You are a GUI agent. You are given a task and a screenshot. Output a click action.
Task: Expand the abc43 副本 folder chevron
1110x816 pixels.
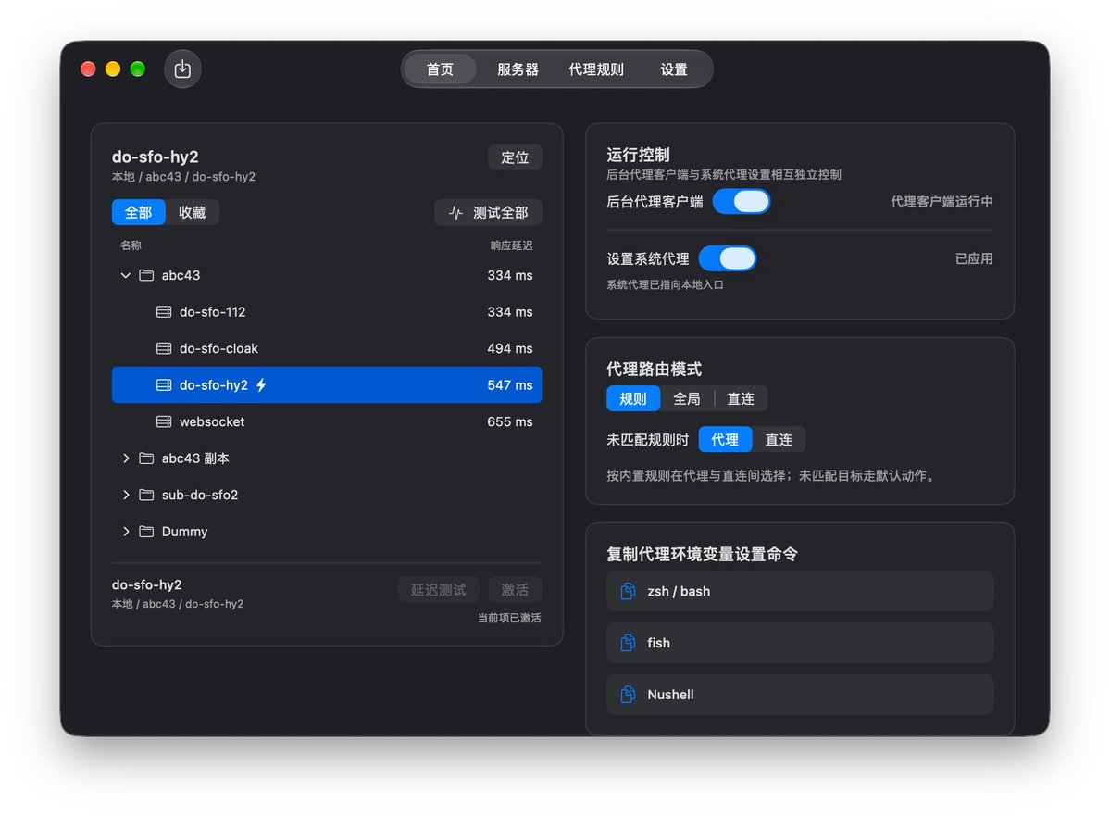(x=125, y=458)
